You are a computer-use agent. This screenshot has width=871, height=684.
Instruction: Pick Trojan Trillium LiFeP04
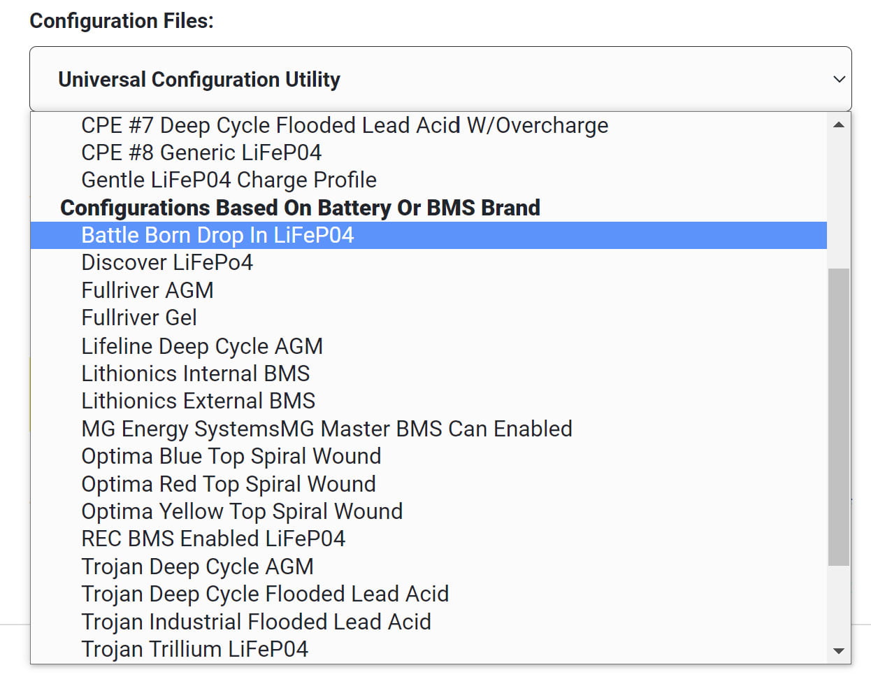tap(429, 649)
